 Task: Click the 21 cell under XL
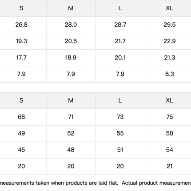(x=169, y=166)
